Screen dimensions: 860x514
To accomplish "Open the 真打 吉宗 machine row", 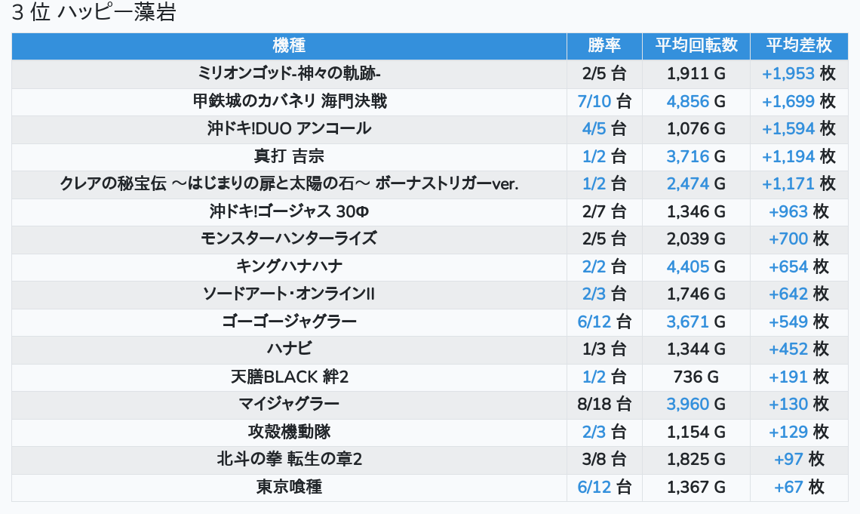I will (430, 156).
